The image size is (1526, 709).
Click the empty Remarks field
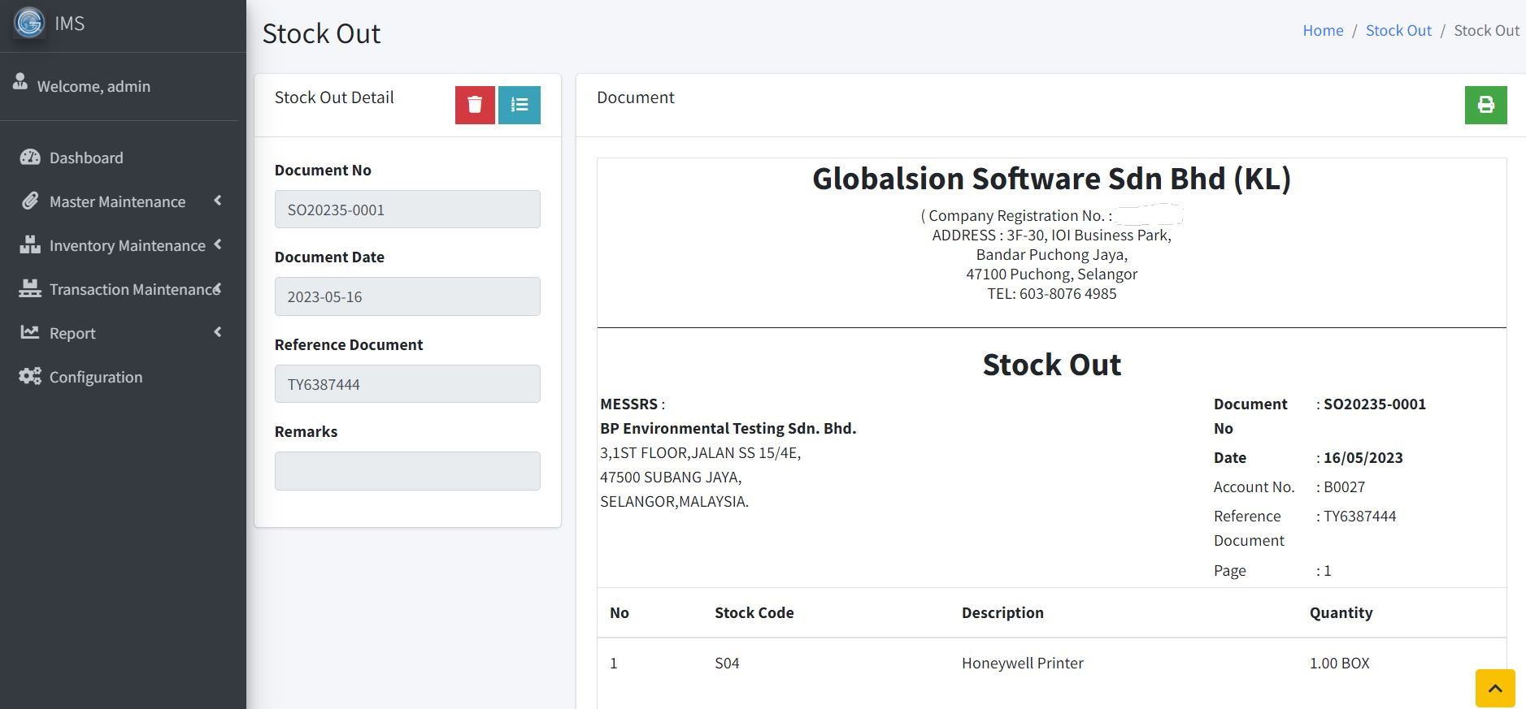point(407,471)
